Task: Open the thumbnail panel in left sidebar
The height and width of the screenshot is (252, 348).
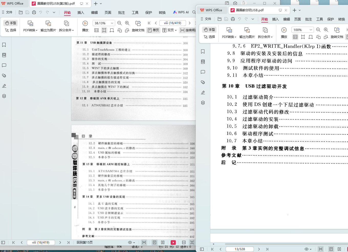Action: point(4,55)
